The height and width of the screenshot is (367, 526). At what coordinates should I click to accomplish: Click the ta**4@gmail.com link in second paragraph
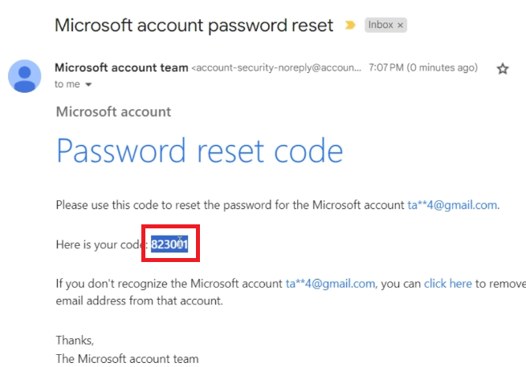tap(330, 284)
